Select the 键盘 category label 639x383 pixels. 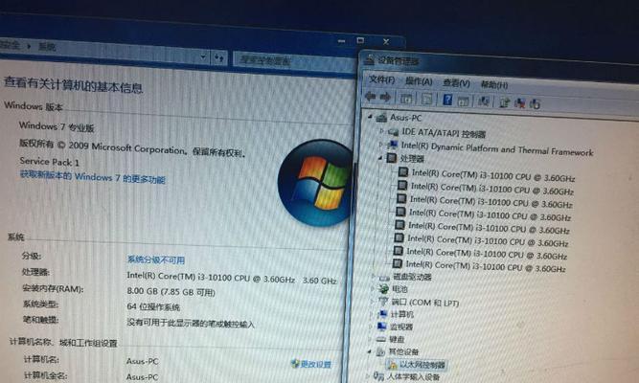396,339
